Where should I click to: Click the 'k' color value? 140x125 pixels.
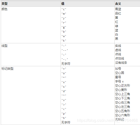tap(64, 41)
